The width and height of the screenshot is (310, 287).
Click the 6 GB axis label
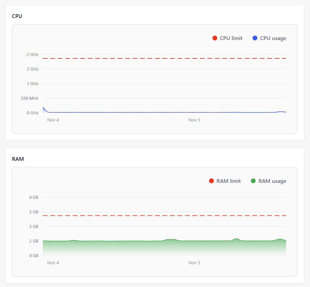pos(34,197)
